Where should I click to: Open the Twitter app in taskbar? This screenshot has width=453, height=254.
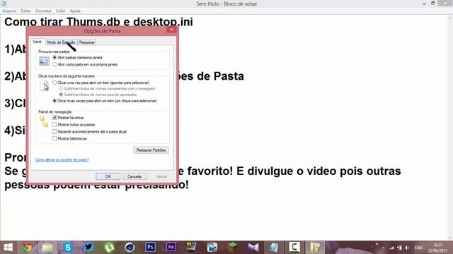[x=88, y=248]
